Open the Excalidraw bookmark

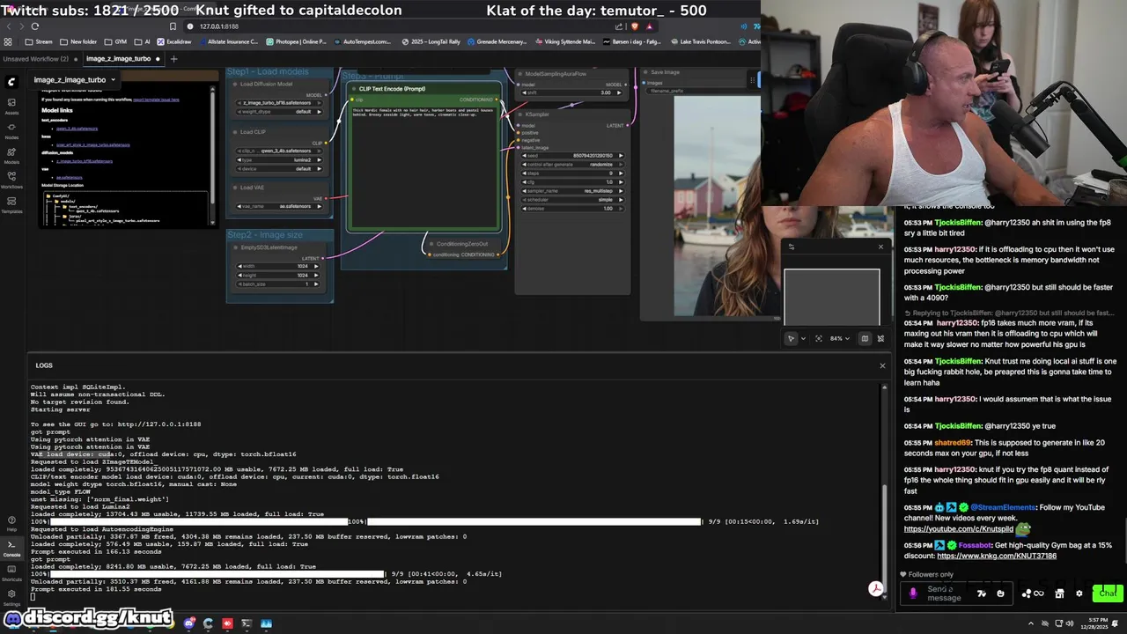click(x=173, y=41)
